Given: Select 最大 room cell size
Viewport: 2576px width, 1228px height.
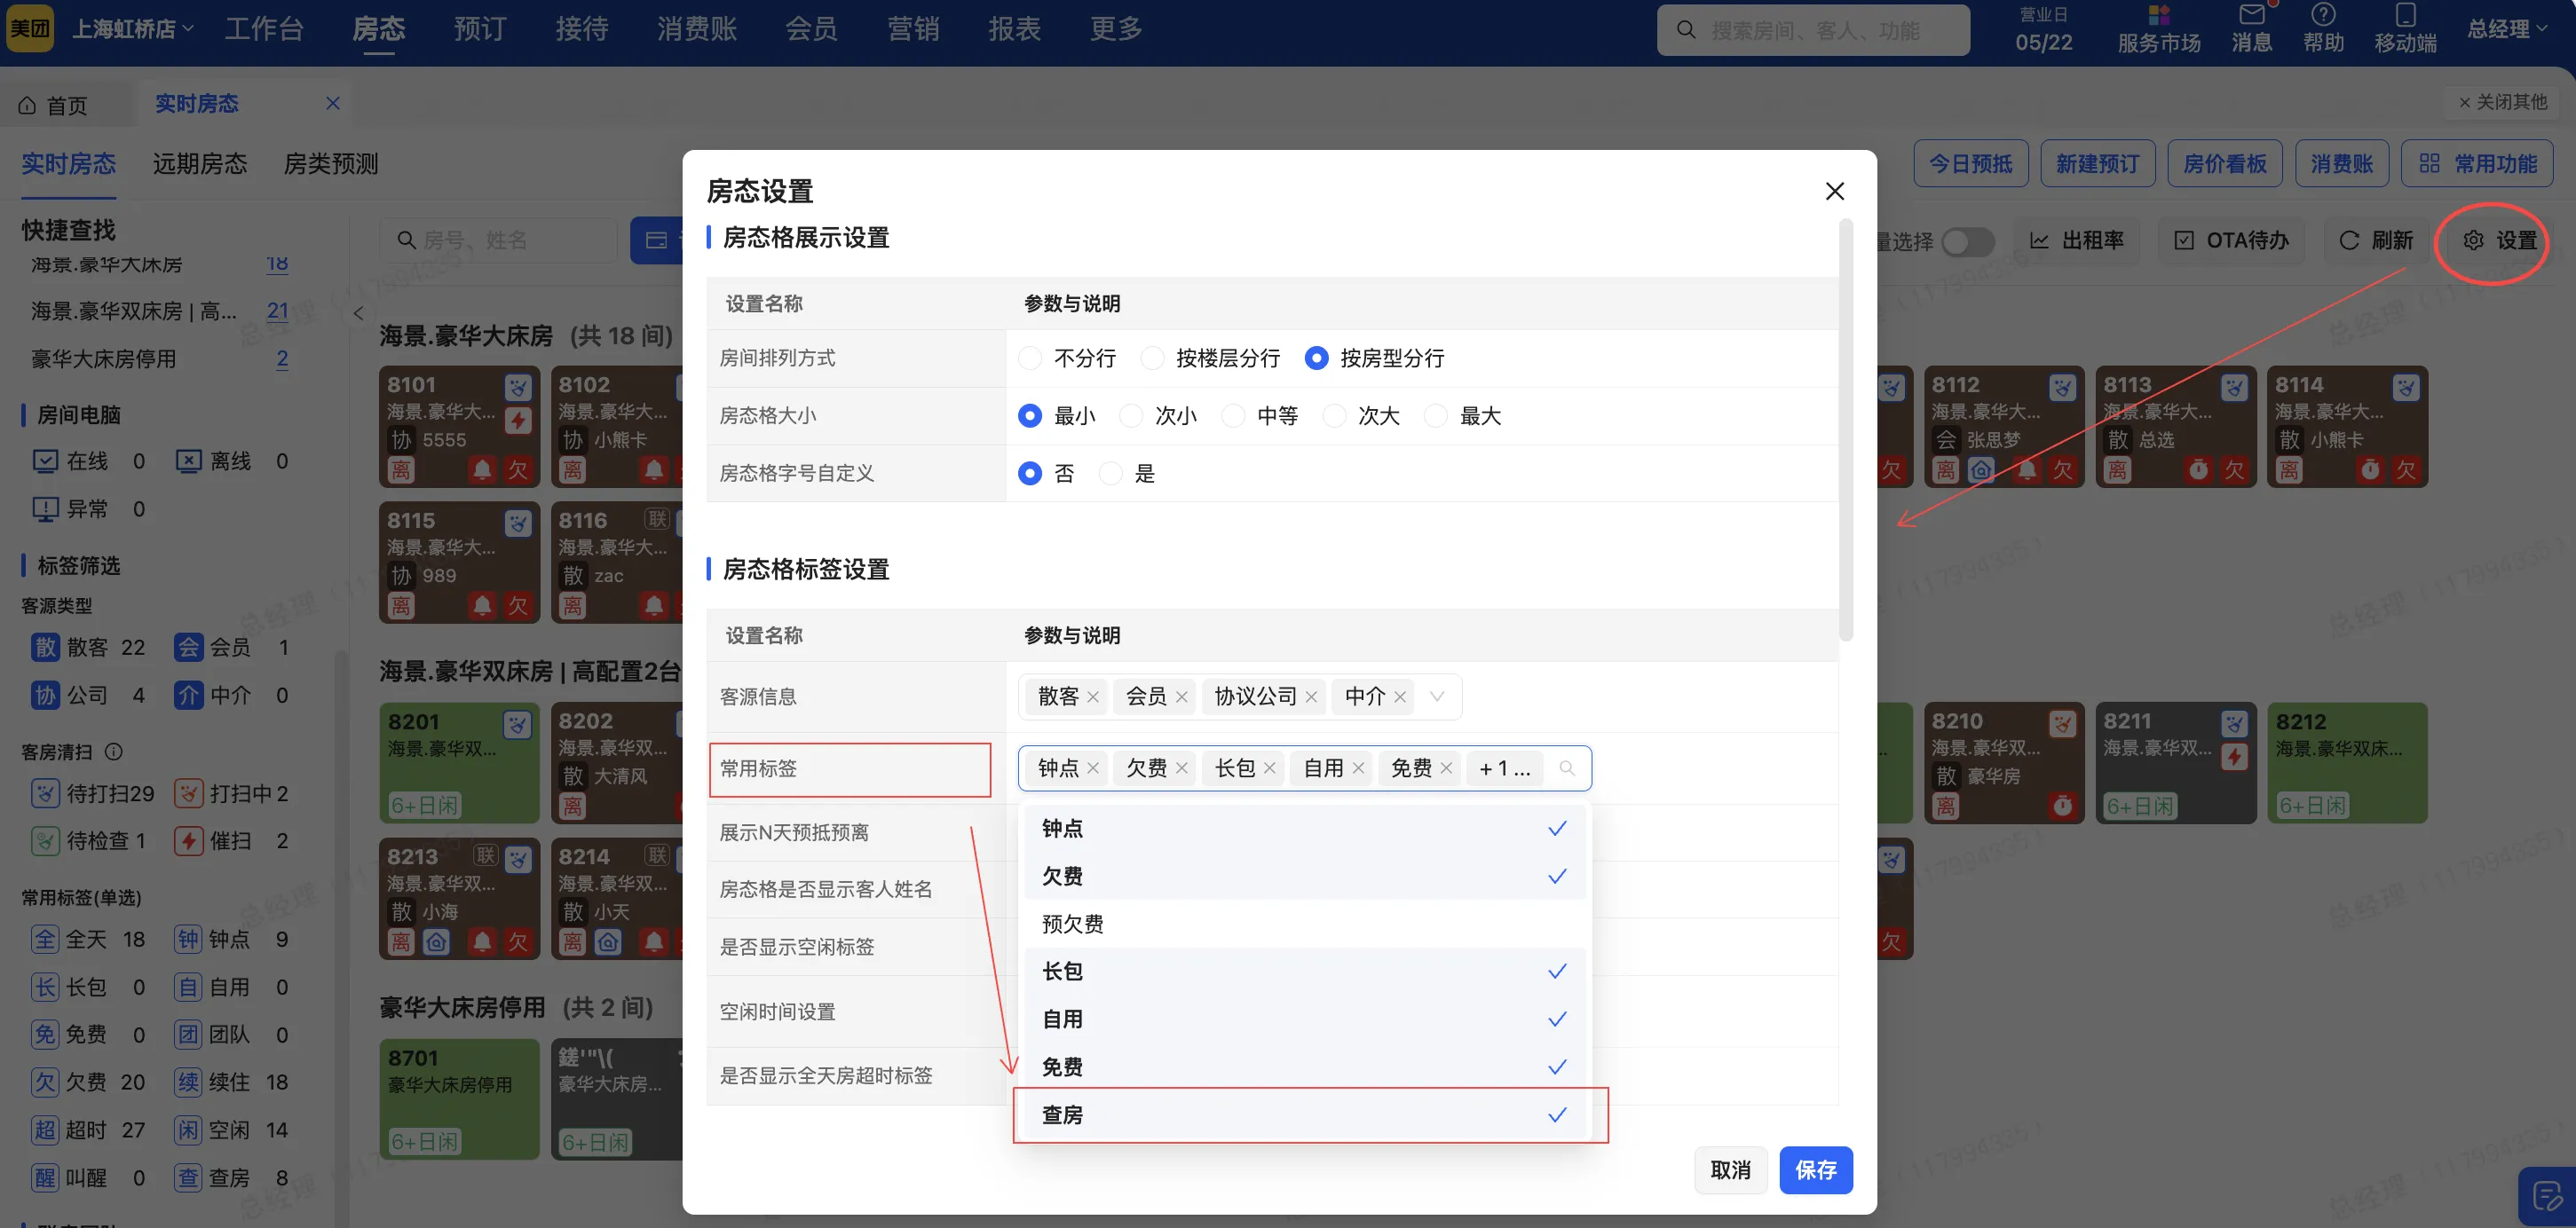Looking at the screenshot, I should coord(1436,415).
